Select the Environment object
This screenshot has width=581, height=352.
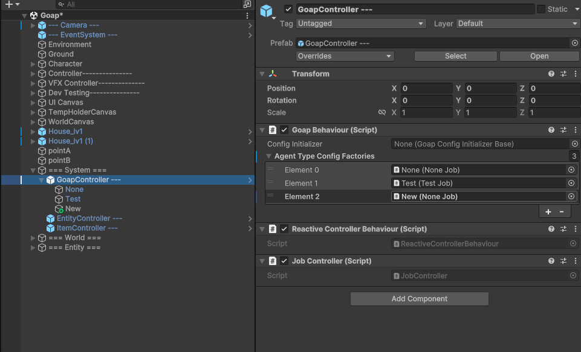[x=70, y=45]
